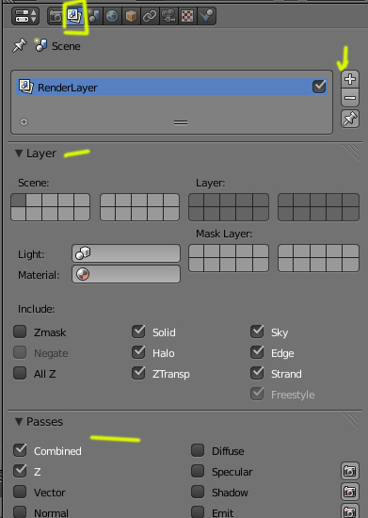
Task: Uncheck the Sky include option
Action: (257, 332)
